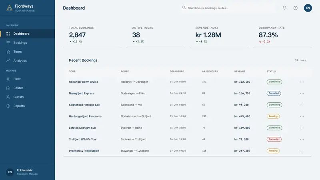Viewport: 320px width, 180px height.
Task: Click the Analytics trend icon in sidebar
Action: (x=8, y=61)
